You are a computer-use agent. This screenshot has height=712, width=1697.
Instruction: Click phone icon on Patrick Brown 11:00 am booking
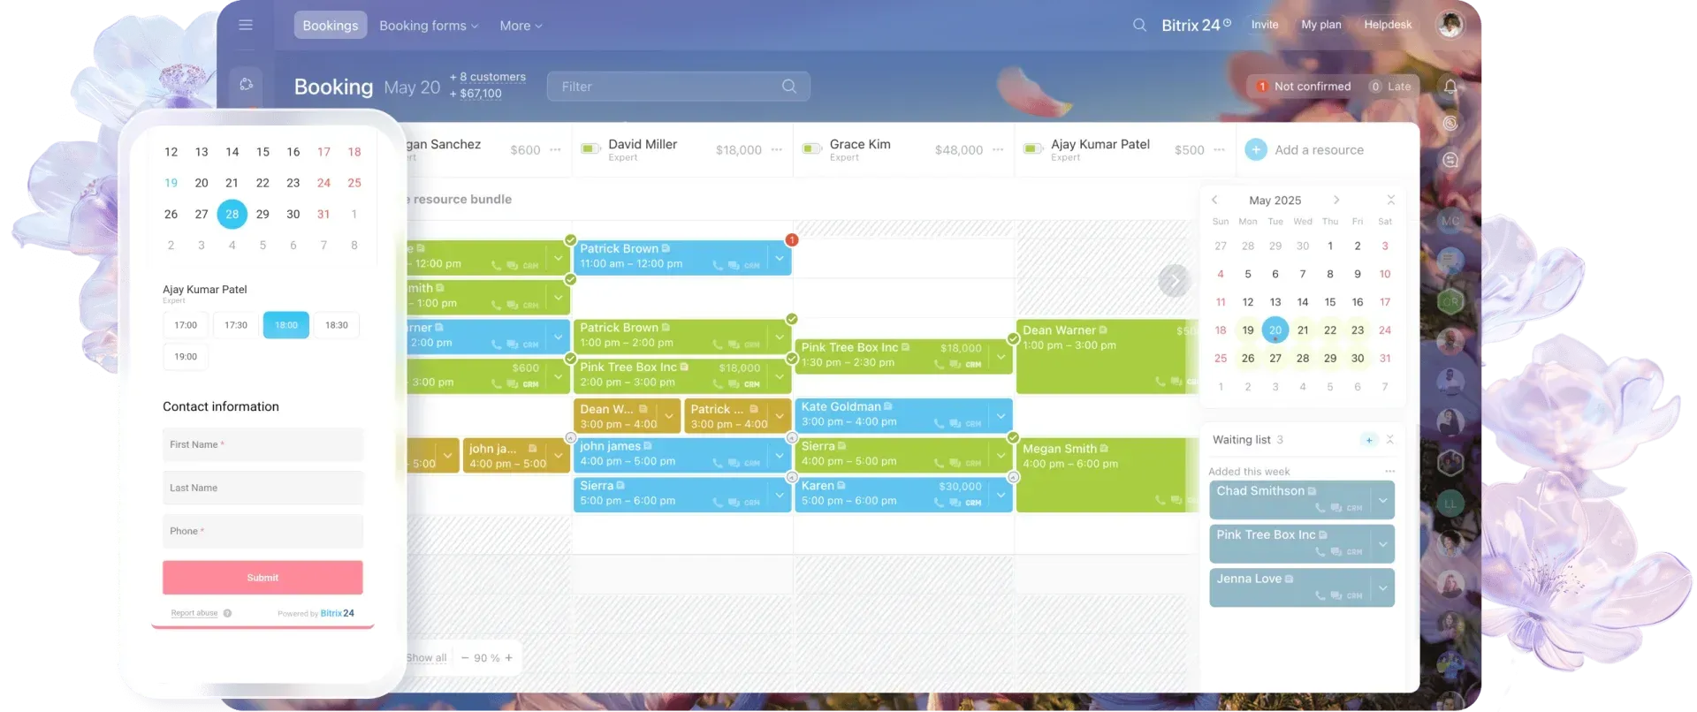[718, 265]
